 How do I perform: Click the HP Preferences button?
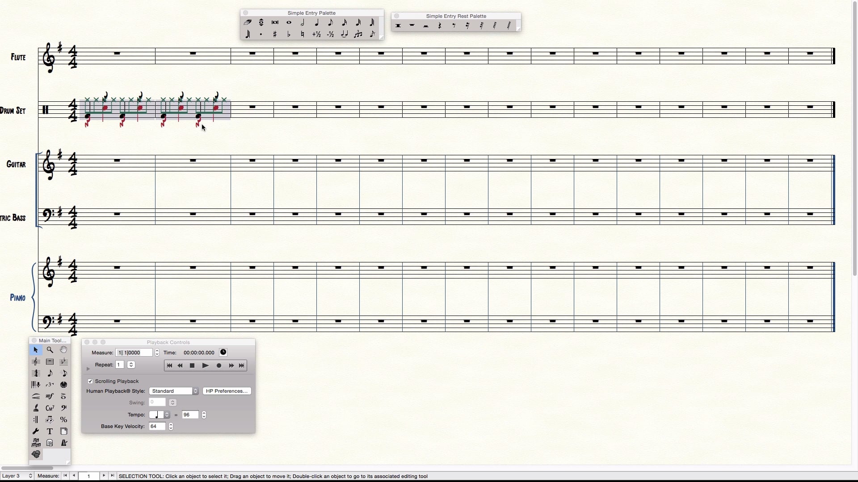[x=227, y=391]
